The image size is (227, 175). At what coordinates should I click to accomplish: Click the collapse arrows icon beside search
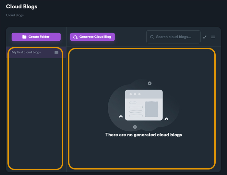pos(205,37)
